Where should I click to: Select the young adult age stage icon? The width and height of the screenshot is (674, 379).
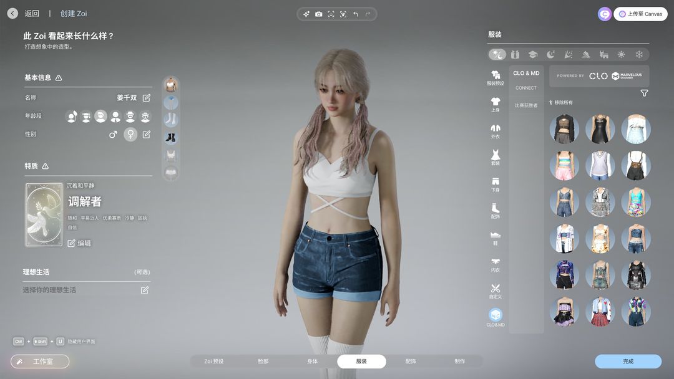tap(100, 117)
